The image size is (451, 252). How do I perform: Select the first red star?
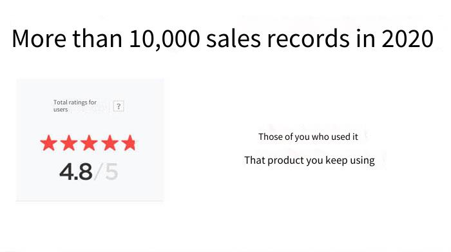click(x=48, y=143)
